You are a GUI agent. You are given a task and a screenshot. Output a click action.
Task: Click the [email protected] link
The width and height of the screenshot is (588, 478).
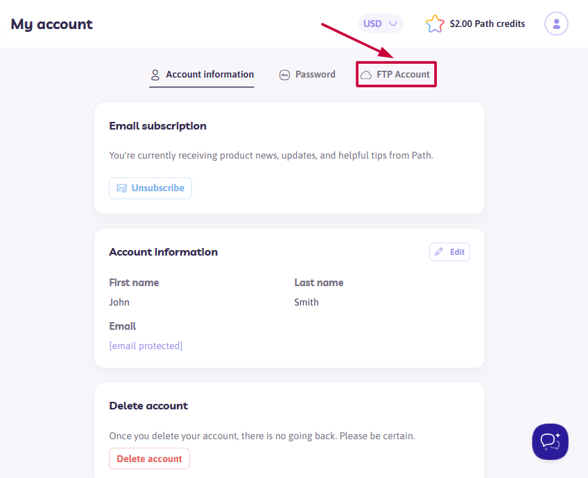(146, 346)
